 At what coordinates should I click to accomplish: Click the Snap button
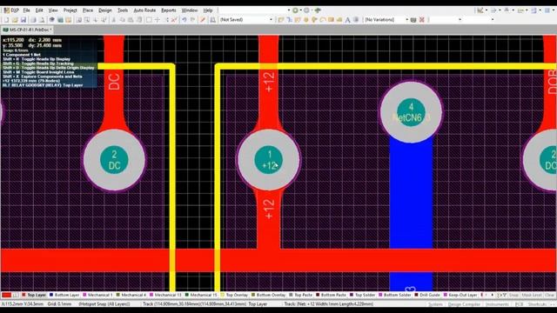513,295
